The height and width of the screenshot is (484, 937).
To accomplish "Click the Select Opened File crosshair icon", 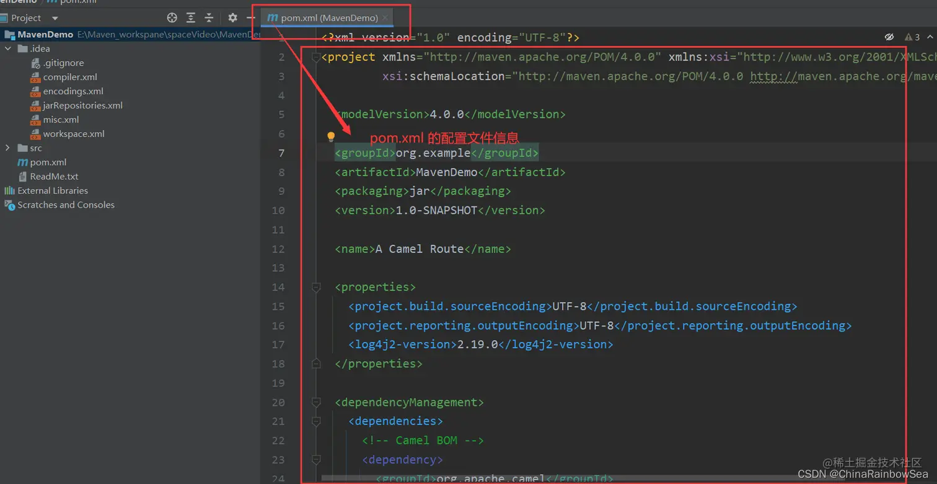I will [172, 18].
